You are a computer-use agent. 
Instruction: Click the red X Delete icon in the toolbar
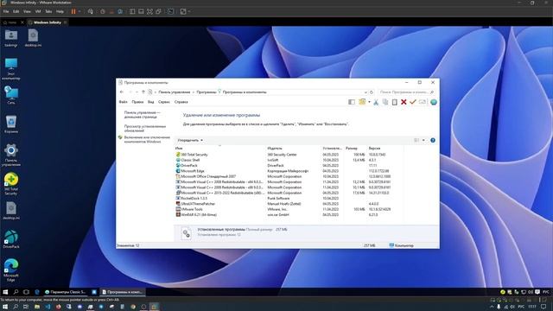click(x=404, y=102)
